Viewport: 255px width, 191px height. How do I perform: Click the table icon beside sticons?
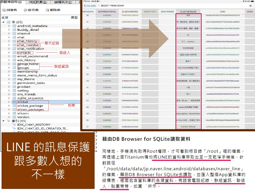click(x=14, y=113)
